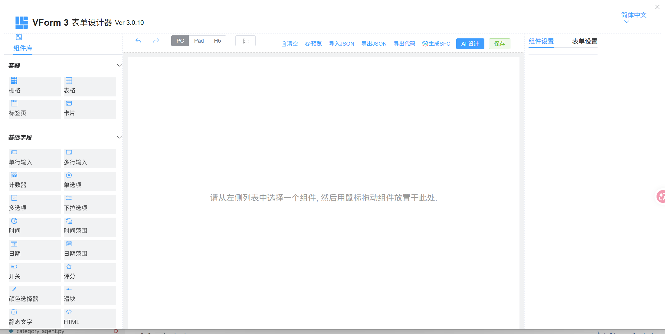Click the 生成SFC button
665x334 pixels.
(x=436, y=44)
